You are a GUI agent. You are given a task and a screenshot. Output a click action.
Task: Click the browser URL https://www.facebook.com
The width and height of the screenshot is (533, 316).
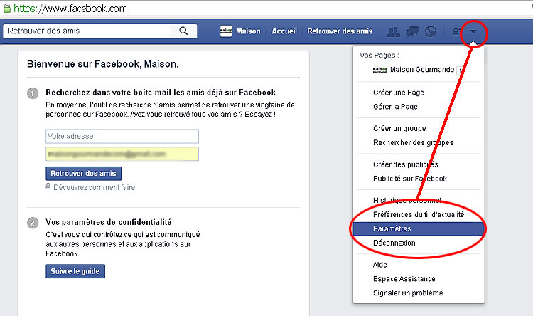[70, 9]
